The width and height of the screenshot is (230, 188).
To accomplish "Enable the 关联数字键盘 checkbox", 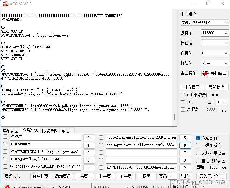I will click(x=198, y=153).
